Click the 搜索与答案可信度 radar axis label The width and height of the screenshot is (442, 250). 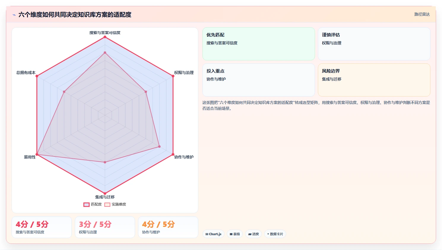[105, 33]
